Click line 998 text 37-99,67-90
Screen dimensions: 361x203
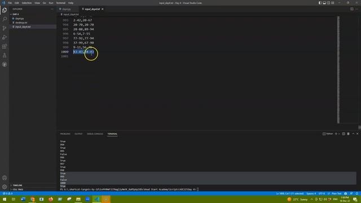pyautogui.click(x=83, y=43)
